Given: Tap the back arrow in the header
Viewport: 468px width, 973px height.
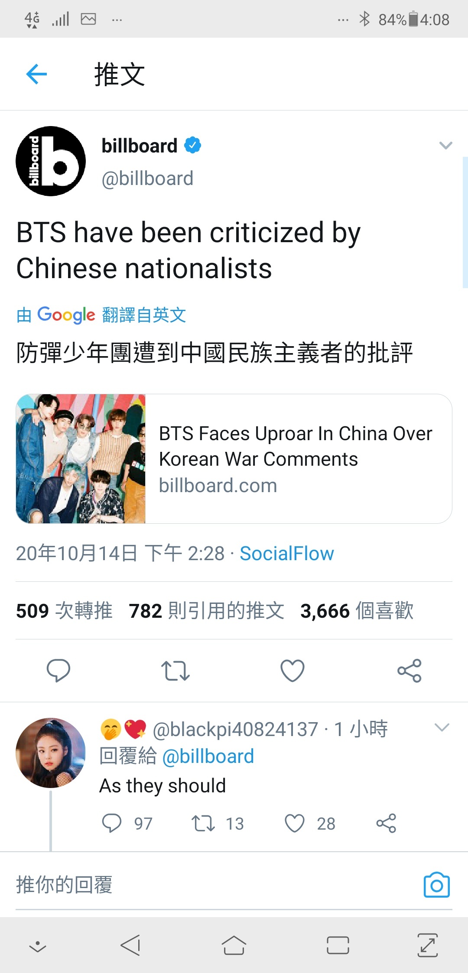Looking at the screenshot, I should (x=36, y=74).
